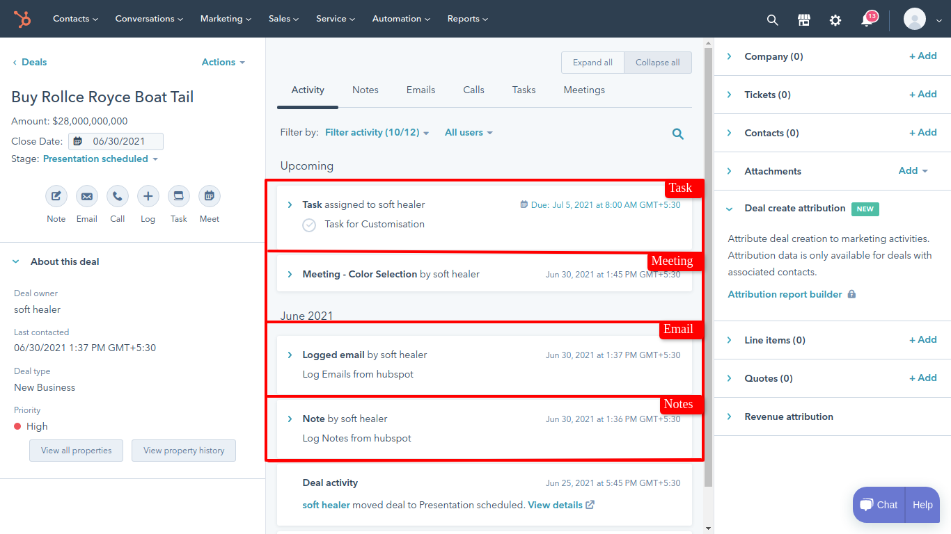Click View all properties button
Image resolution: width=951 pixels, height=534 pixels.
pos(77,451)
